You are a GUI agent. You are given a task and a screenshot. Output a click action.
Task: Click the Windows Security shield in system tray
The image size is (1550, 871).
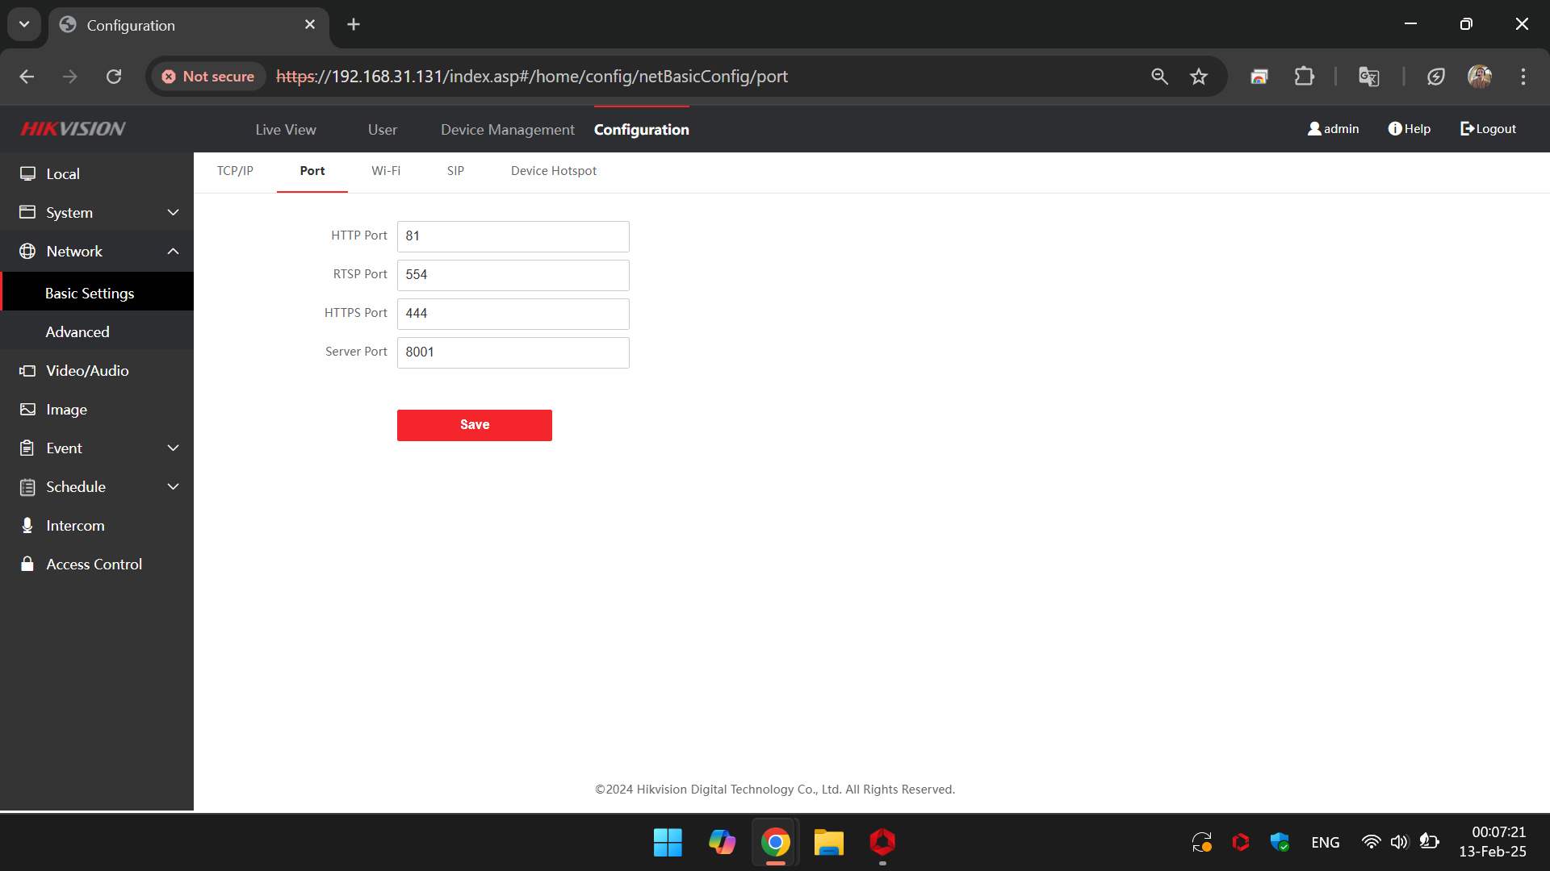click(x=1279, y=842)
